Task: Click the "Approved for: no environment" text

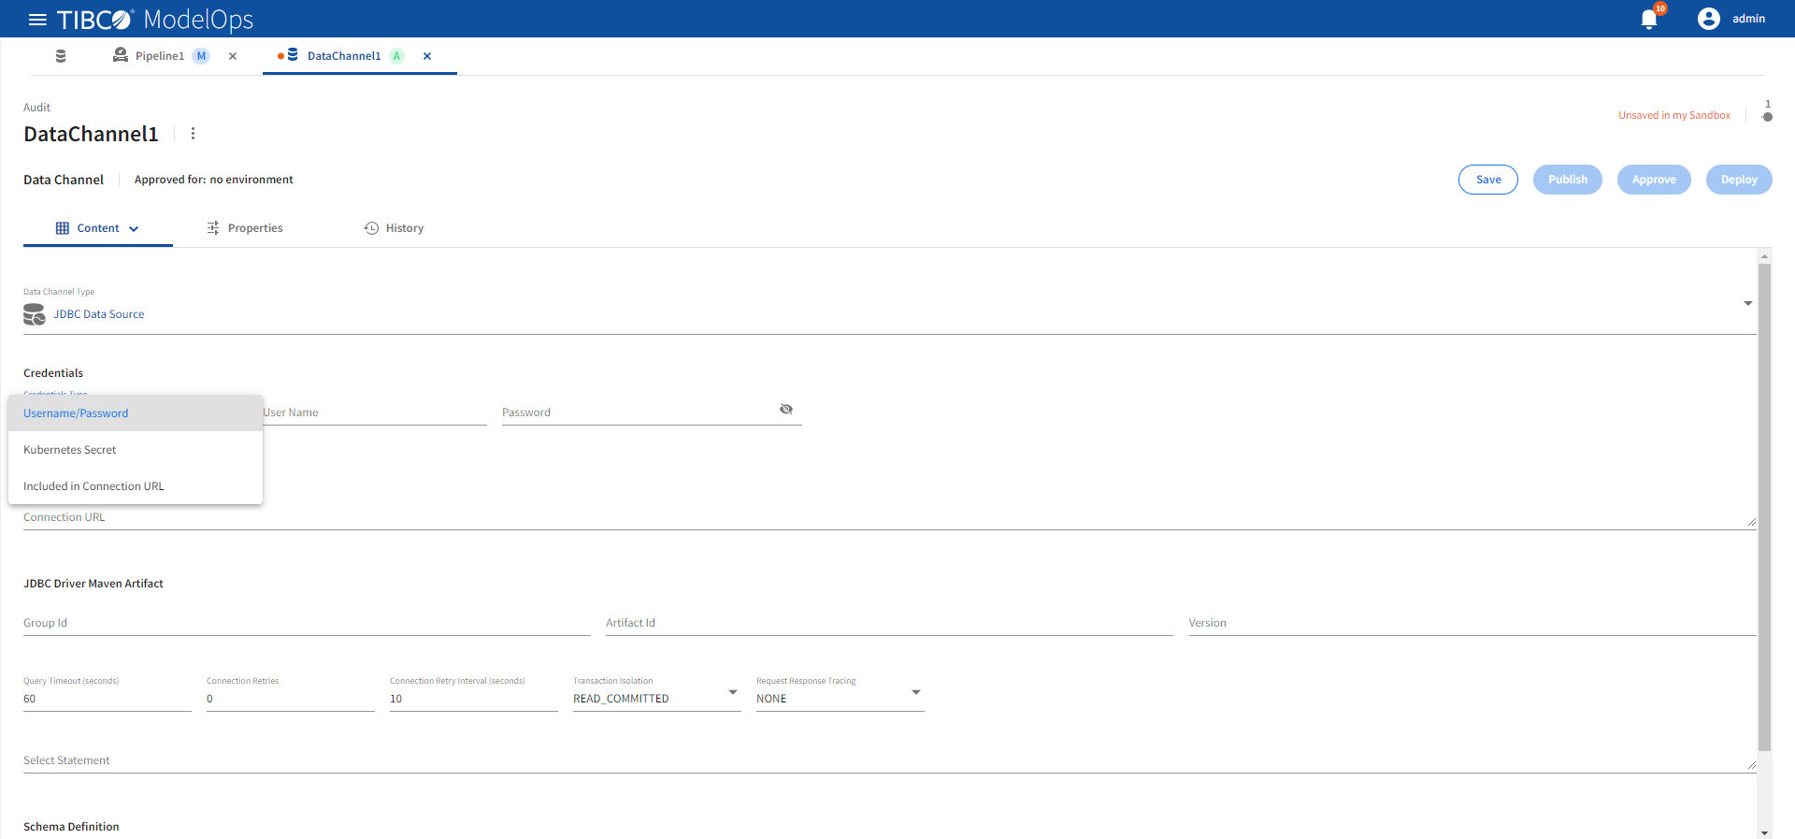Action: 214,180
